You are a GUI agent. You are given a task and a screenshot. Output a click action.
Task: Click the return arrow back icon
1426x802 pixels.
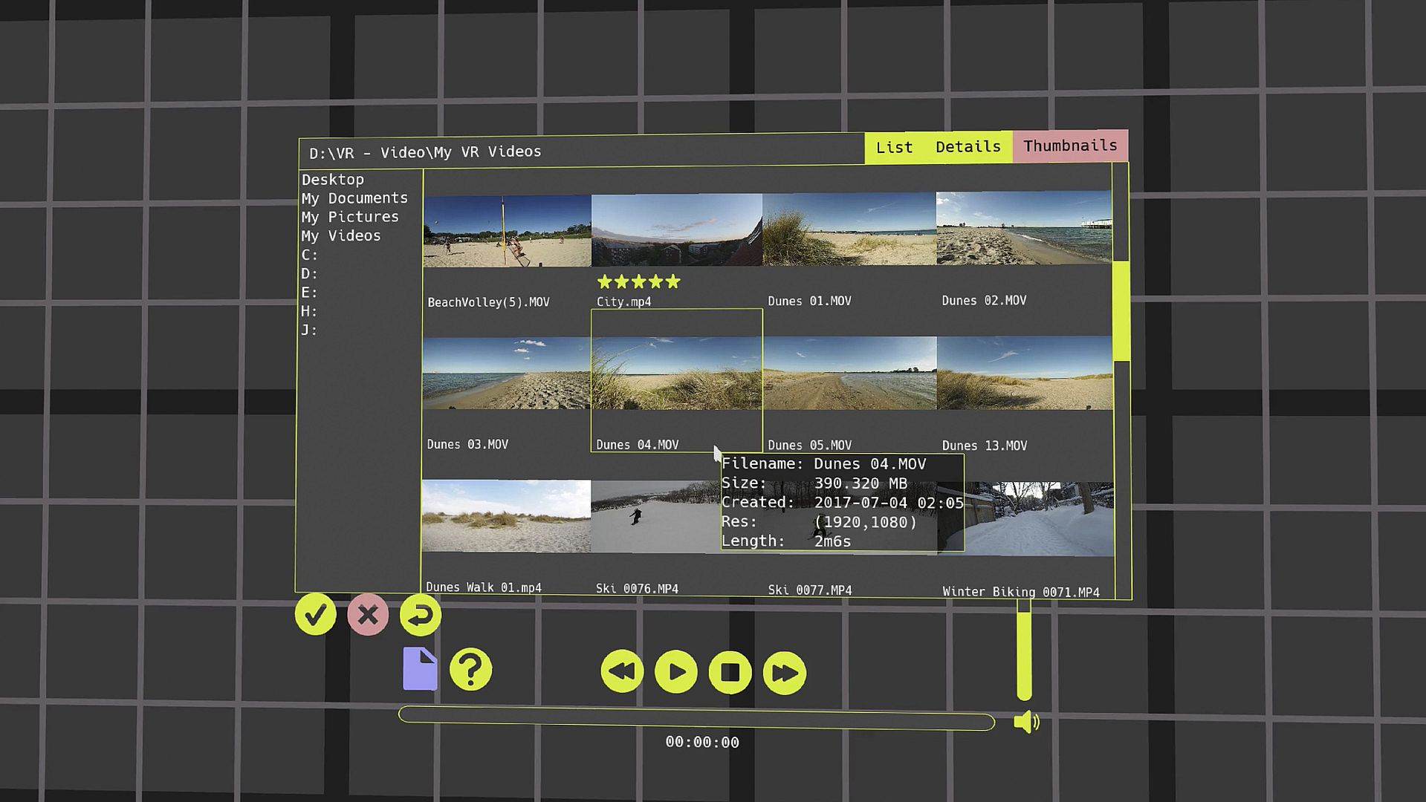420,615
